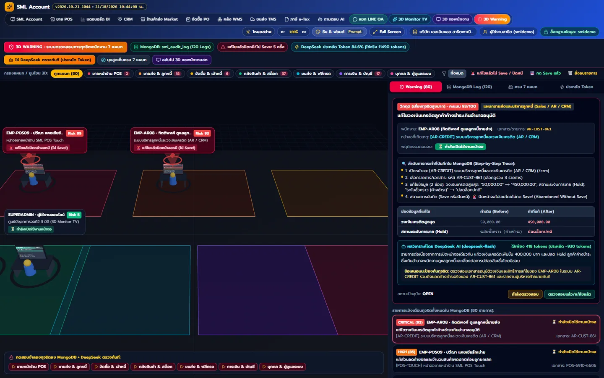Decrease font size with ก- button
The image size is (604, 378).
(x=283, y=32)
